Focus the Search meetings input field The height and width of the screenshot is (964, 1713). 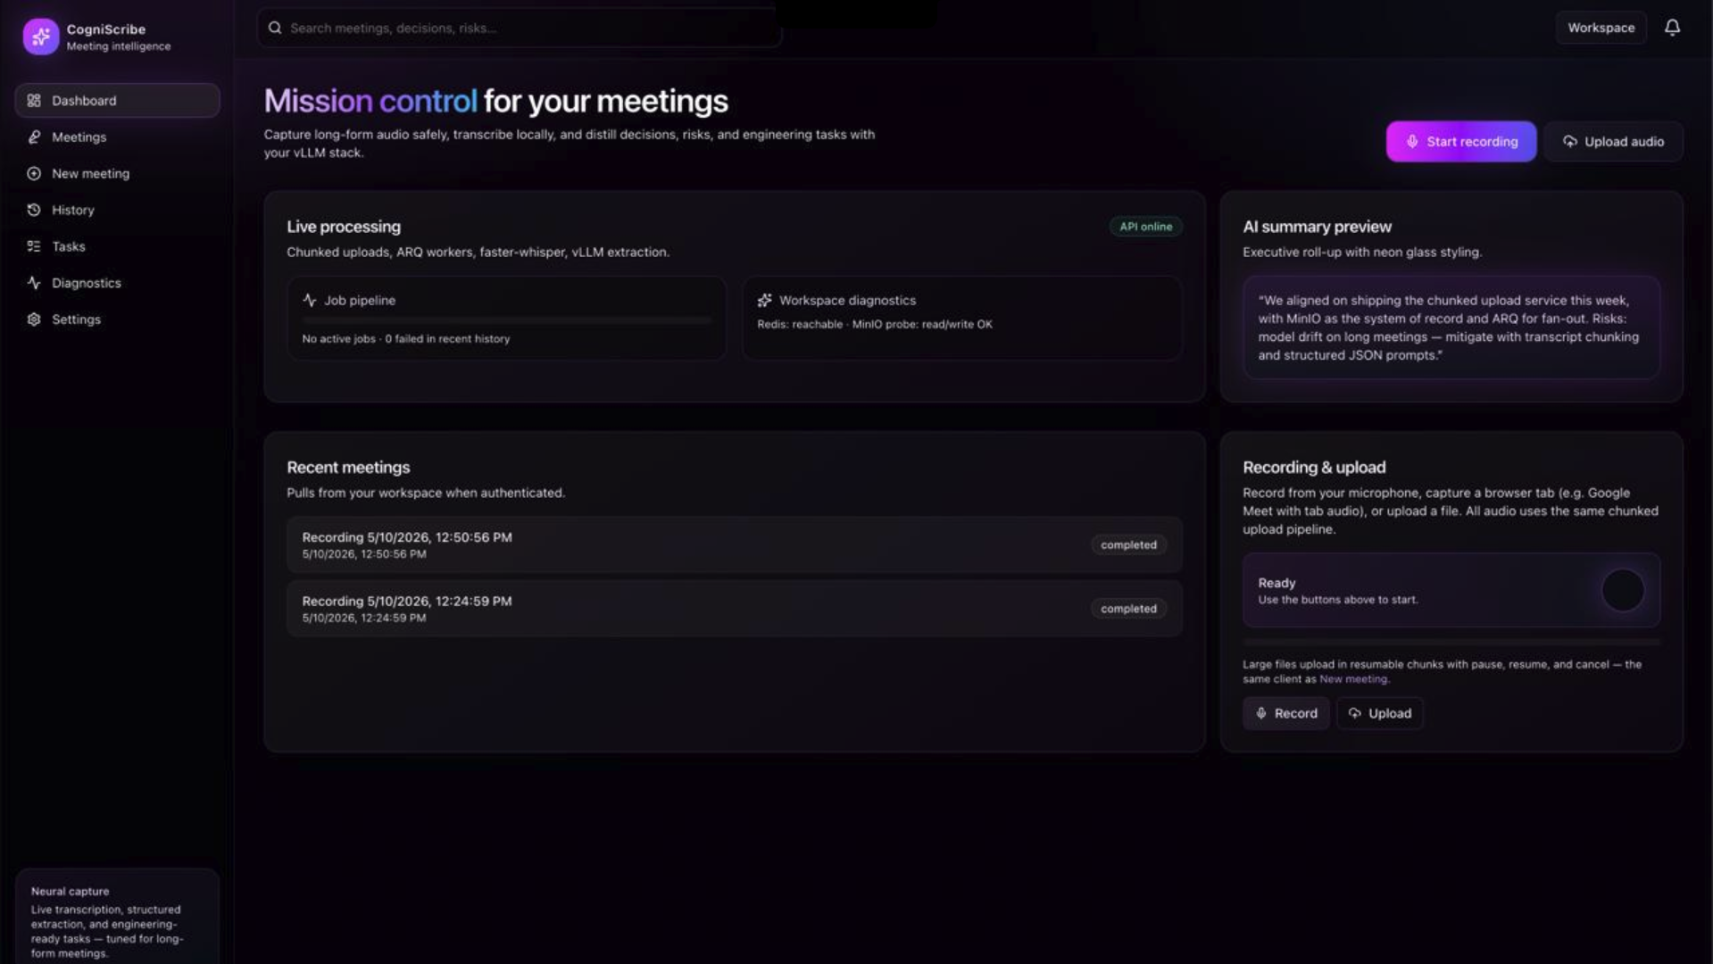pos(520,28)
